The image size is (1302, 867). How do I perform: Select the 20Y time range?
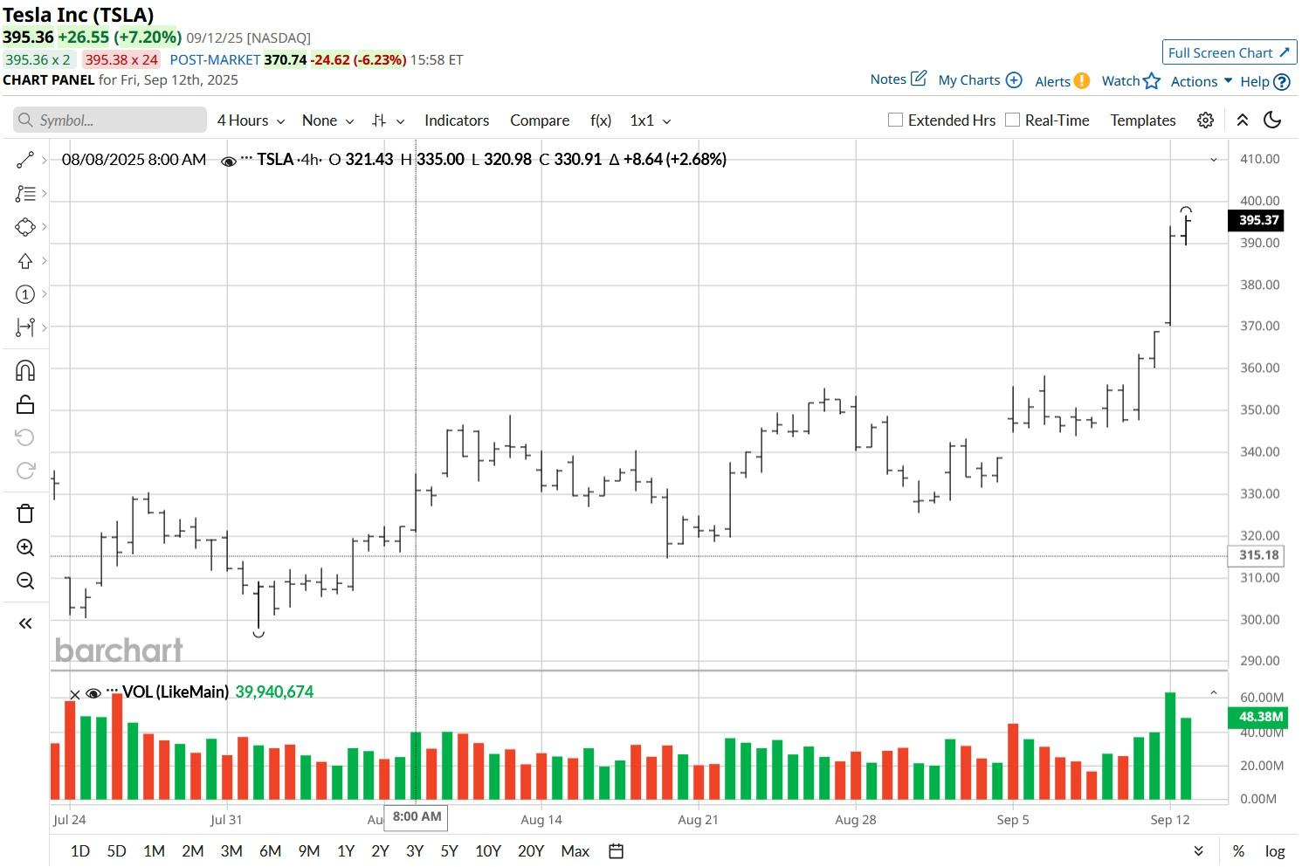pyautogui.click(x=531, y=851)
